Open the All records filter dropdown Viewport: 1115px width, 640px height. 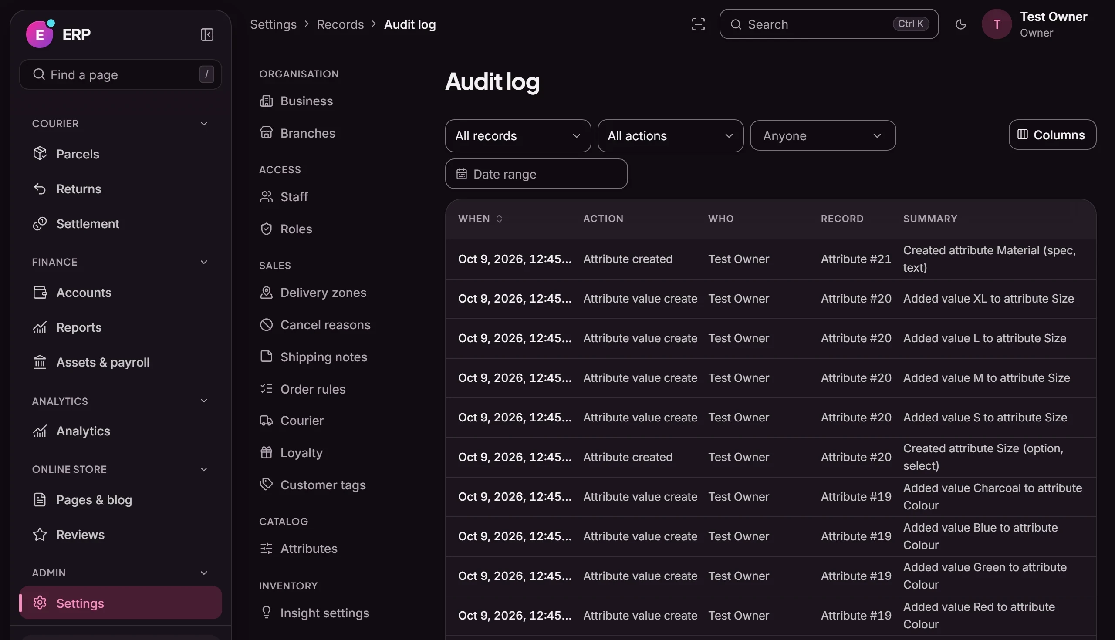(x=518, y=136)
